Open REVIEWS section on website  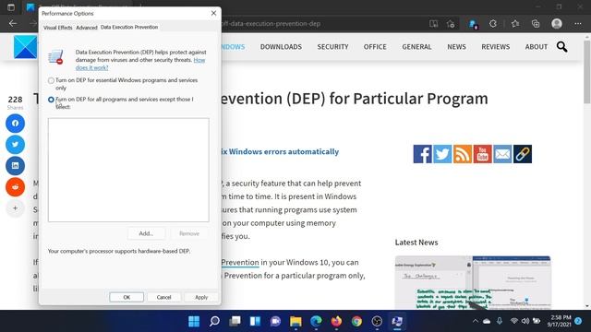point(495,47)
